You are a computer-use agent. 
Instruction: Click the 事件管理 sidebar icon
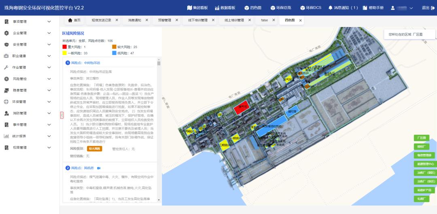point(6,125)
